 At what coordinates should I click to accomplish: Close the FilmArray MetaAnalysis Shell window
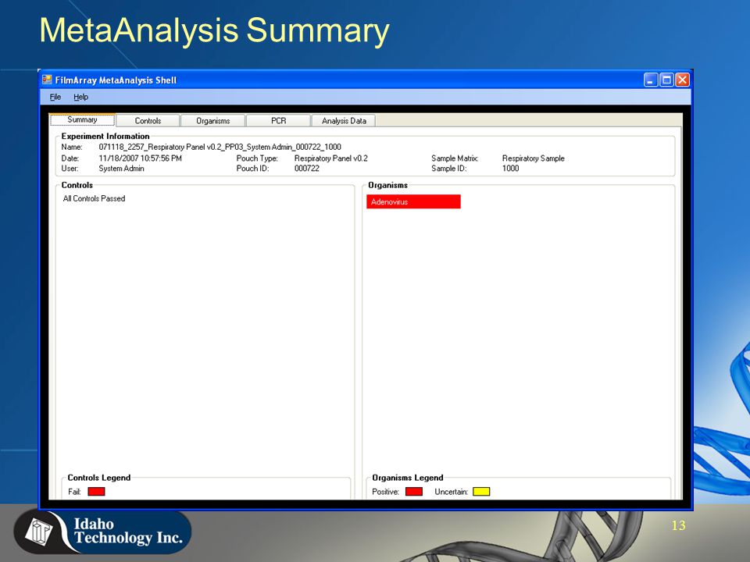pyautogui.click(x=683, y=80)
